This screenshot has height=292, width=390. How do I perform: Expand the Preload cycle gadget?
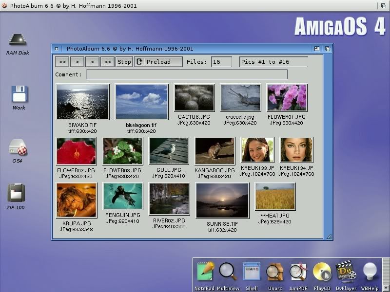(x=158, y=62)
